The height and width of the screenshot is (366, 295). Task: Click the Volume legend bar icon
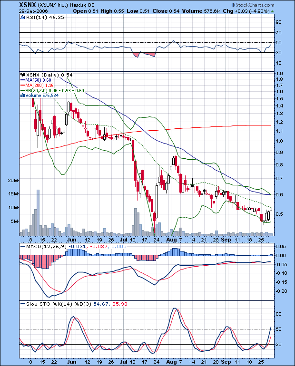click(22, 95)
